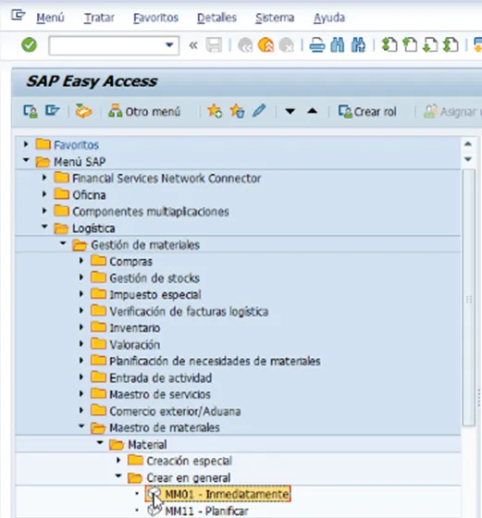Click the MM11 transaction cube icon

154,510
